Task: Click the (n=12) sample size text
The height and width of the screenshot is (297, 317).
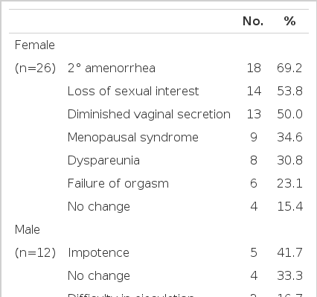Action: [35, 252]
